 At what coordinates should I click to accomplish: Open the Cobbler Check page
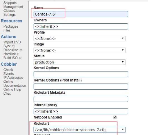point(8,70)
